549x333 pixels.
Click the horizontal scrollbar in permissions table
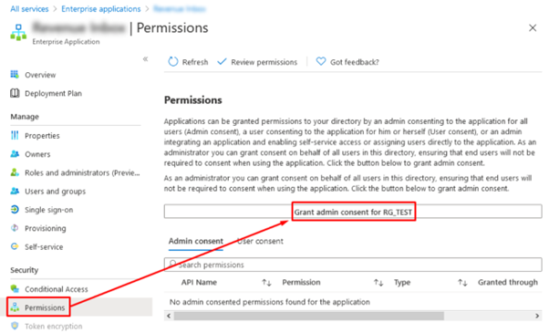point(309,316)
